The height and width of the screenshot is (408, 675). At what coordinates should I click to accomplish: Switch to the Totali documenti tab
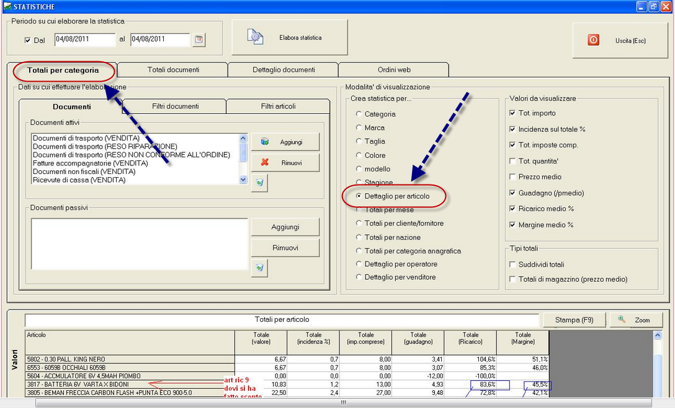coord(173,70)
